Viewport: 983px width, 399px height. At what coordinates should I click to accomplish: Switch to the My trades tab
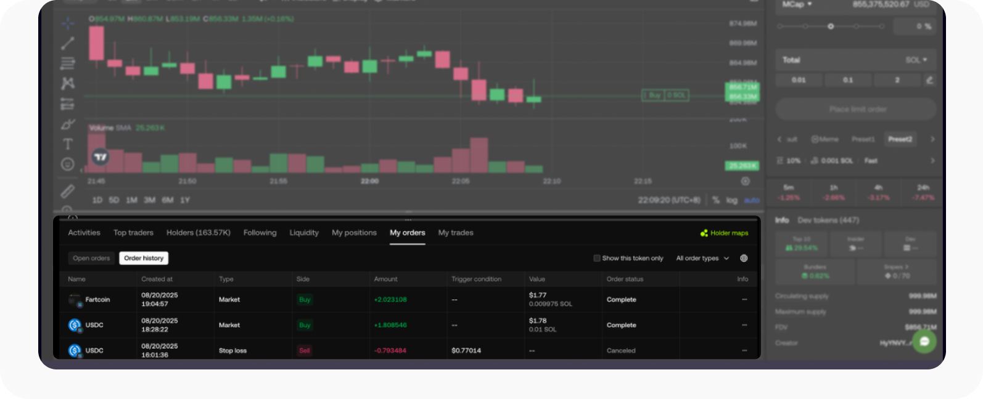click(456, 233)
